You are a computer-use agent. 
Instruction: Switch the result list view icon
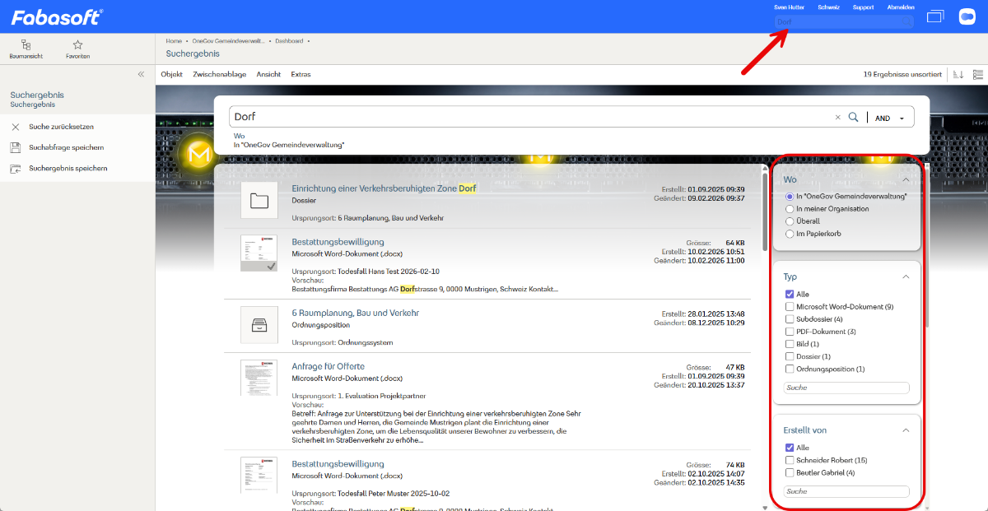tap(977, 74)
